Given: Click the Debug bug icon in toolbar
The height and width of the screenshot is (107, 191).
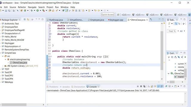Looking at the screenshot, I should point(32,11).
